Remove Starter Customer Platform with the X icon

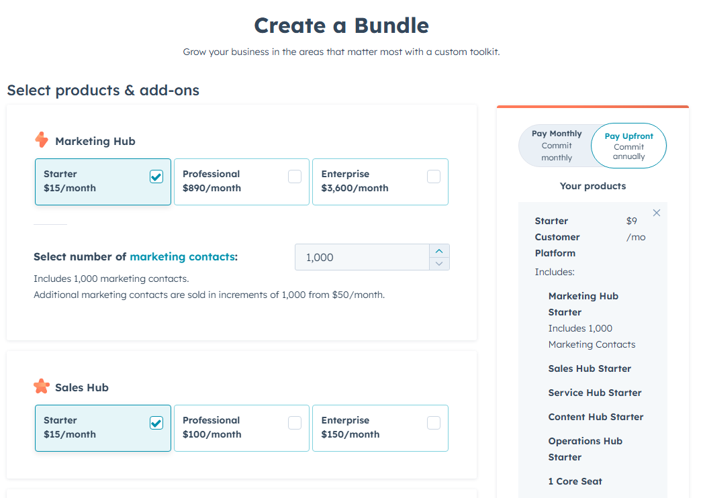coord(657,213)
